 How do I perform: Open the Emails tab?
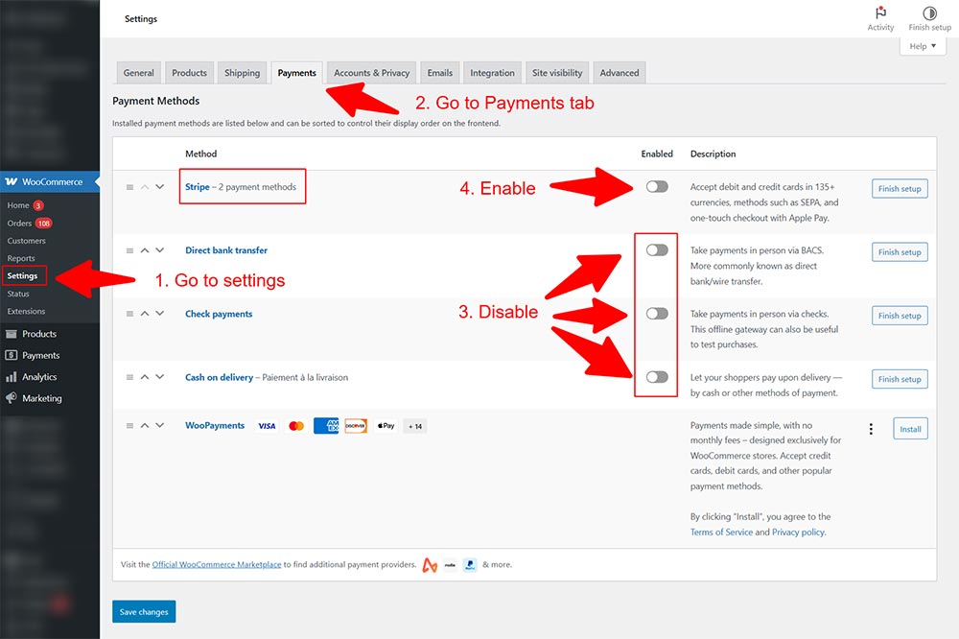coord(440,73)
